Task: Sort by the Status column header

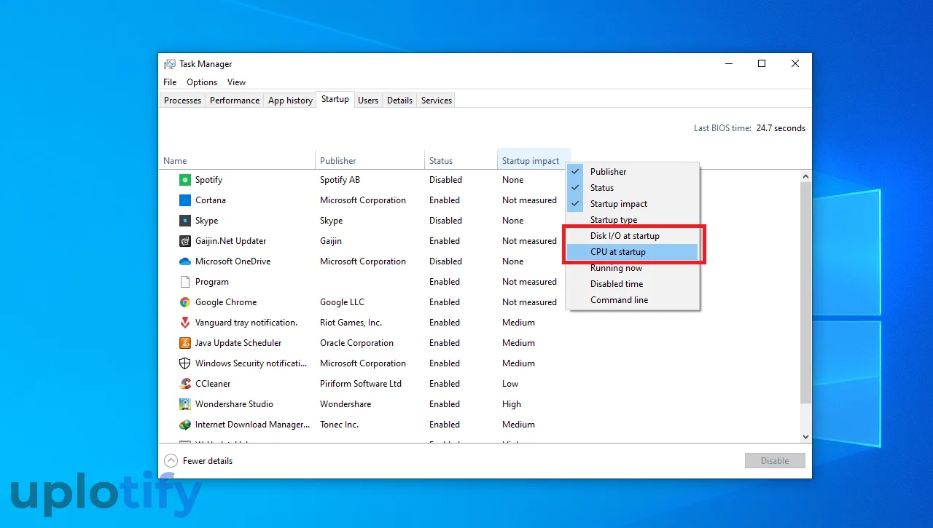Action: [461, 160]
